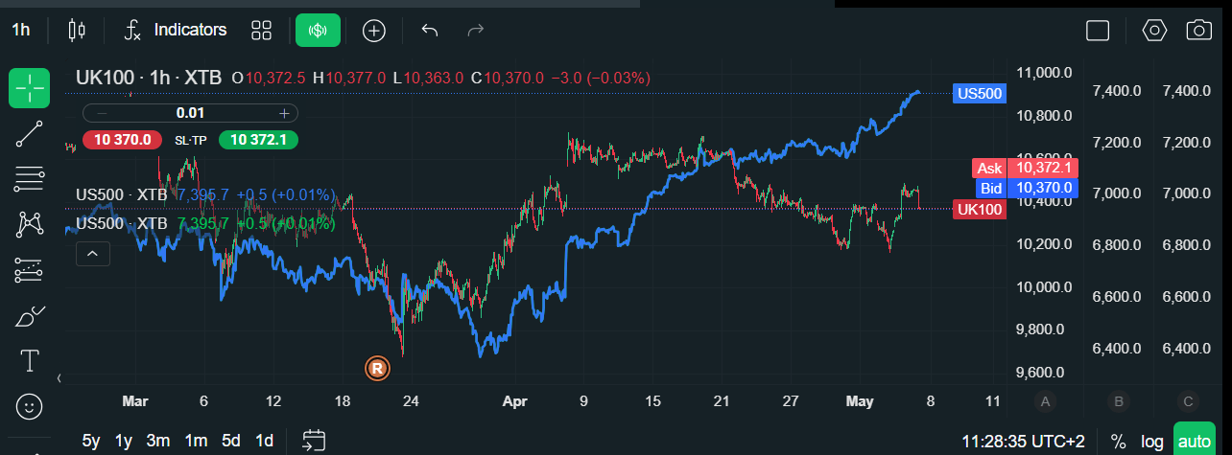
Task: Click the UK100 price scale label
Action: click(980, 209)
